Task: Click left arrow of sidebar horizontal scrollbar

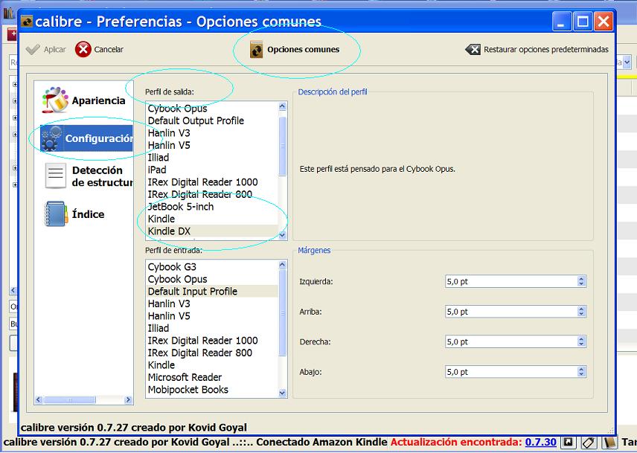Action: coord(39,400)
